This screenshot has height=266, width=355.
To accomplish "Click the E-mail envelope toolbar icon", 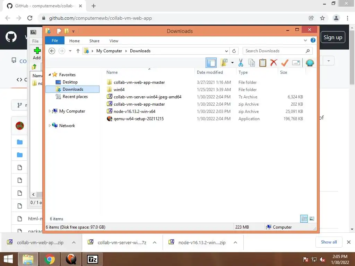I will coord(296,63).
